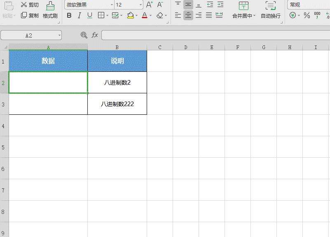Image resolution: width=330 pixels, height=237 pixels.
Task: Increase indent icon
Action: click(x=220, y=5)
